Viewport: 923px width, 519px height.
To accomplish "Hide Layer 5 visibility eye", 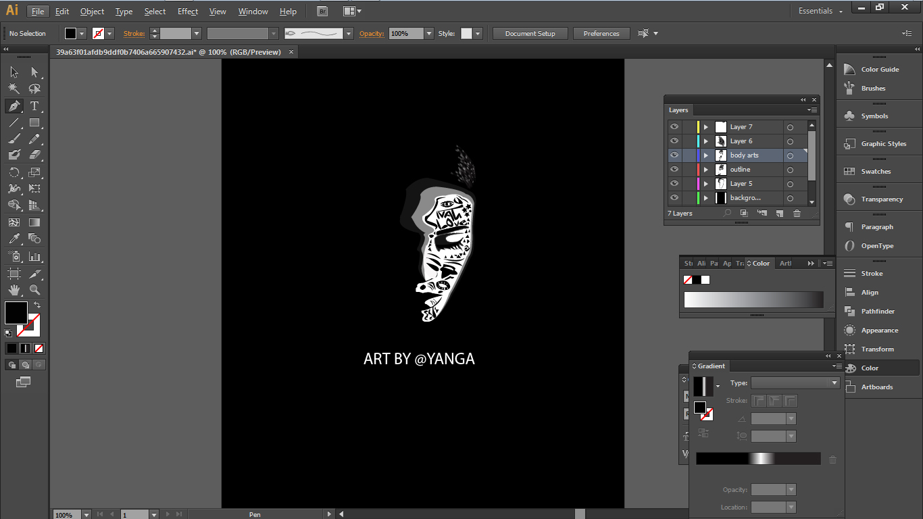I will click(x=674, y=184).
